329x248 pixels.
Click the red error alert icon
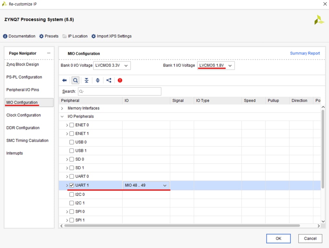click(120, 80)
